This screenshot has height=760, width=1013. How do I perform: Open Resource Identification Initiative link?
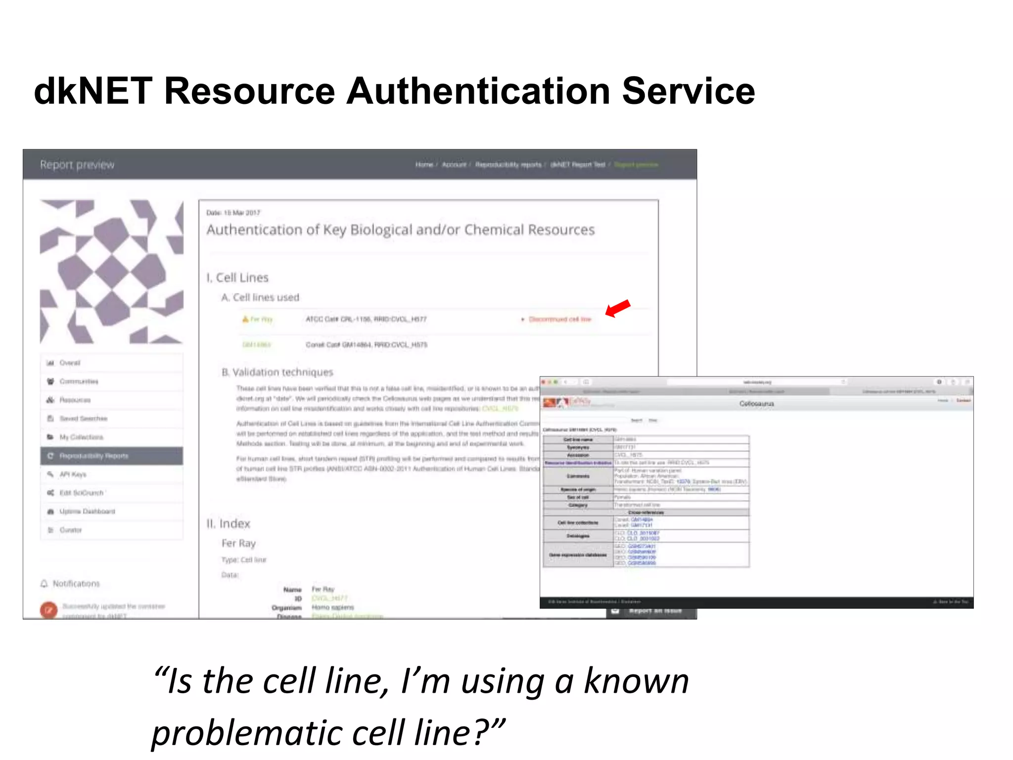pyautogui.click(x=578, y=463)
